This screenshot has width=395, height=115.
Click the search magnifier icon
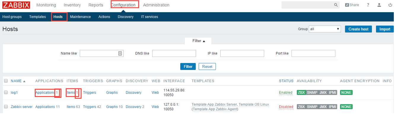point(336,5)
